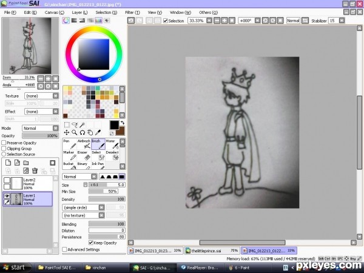
Task: Delete layer with trash can icon
Action: [x=35, y=171]
